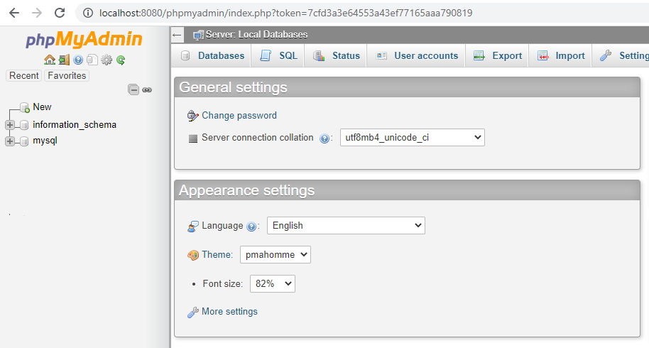Click the Theme palette icon

pos(193,255)
